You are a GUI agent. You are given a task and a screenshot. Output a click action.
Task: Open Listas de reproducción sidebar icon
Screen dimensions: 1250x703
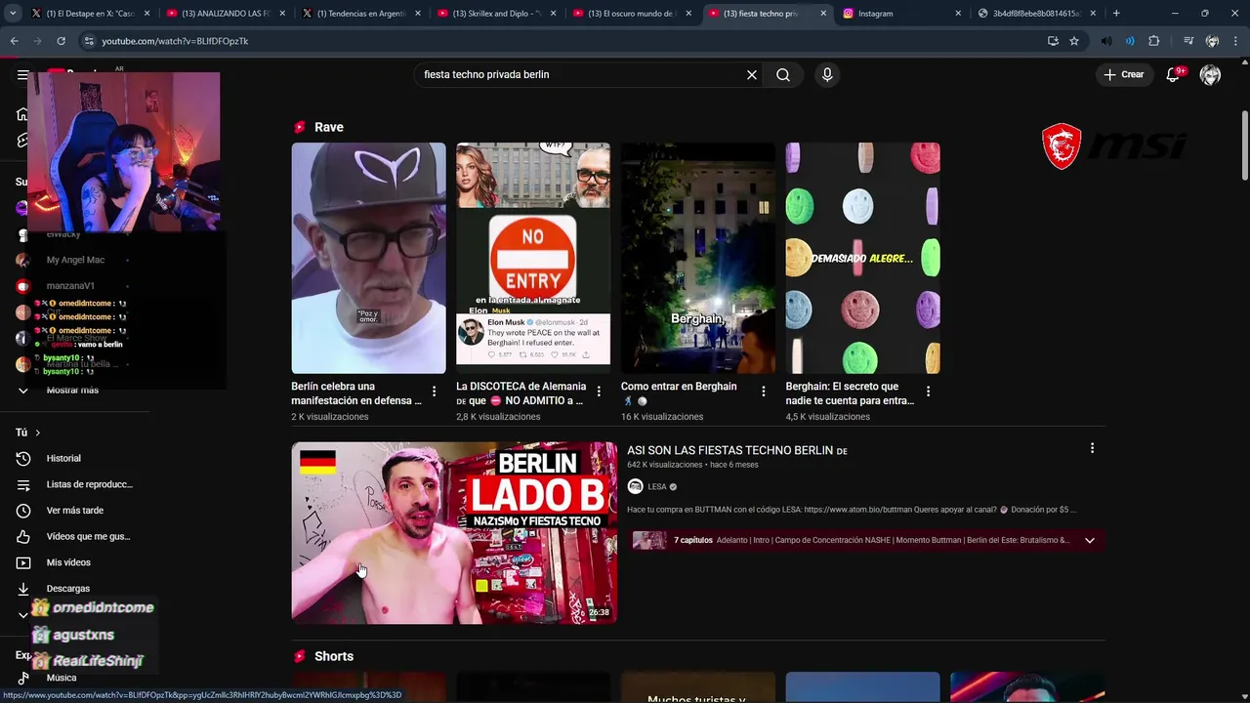23,484
